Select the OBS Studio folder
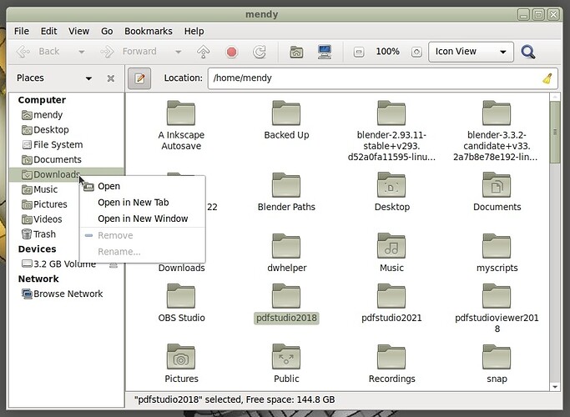The height and width of the screenshot is (417, 570). point(181,303)
